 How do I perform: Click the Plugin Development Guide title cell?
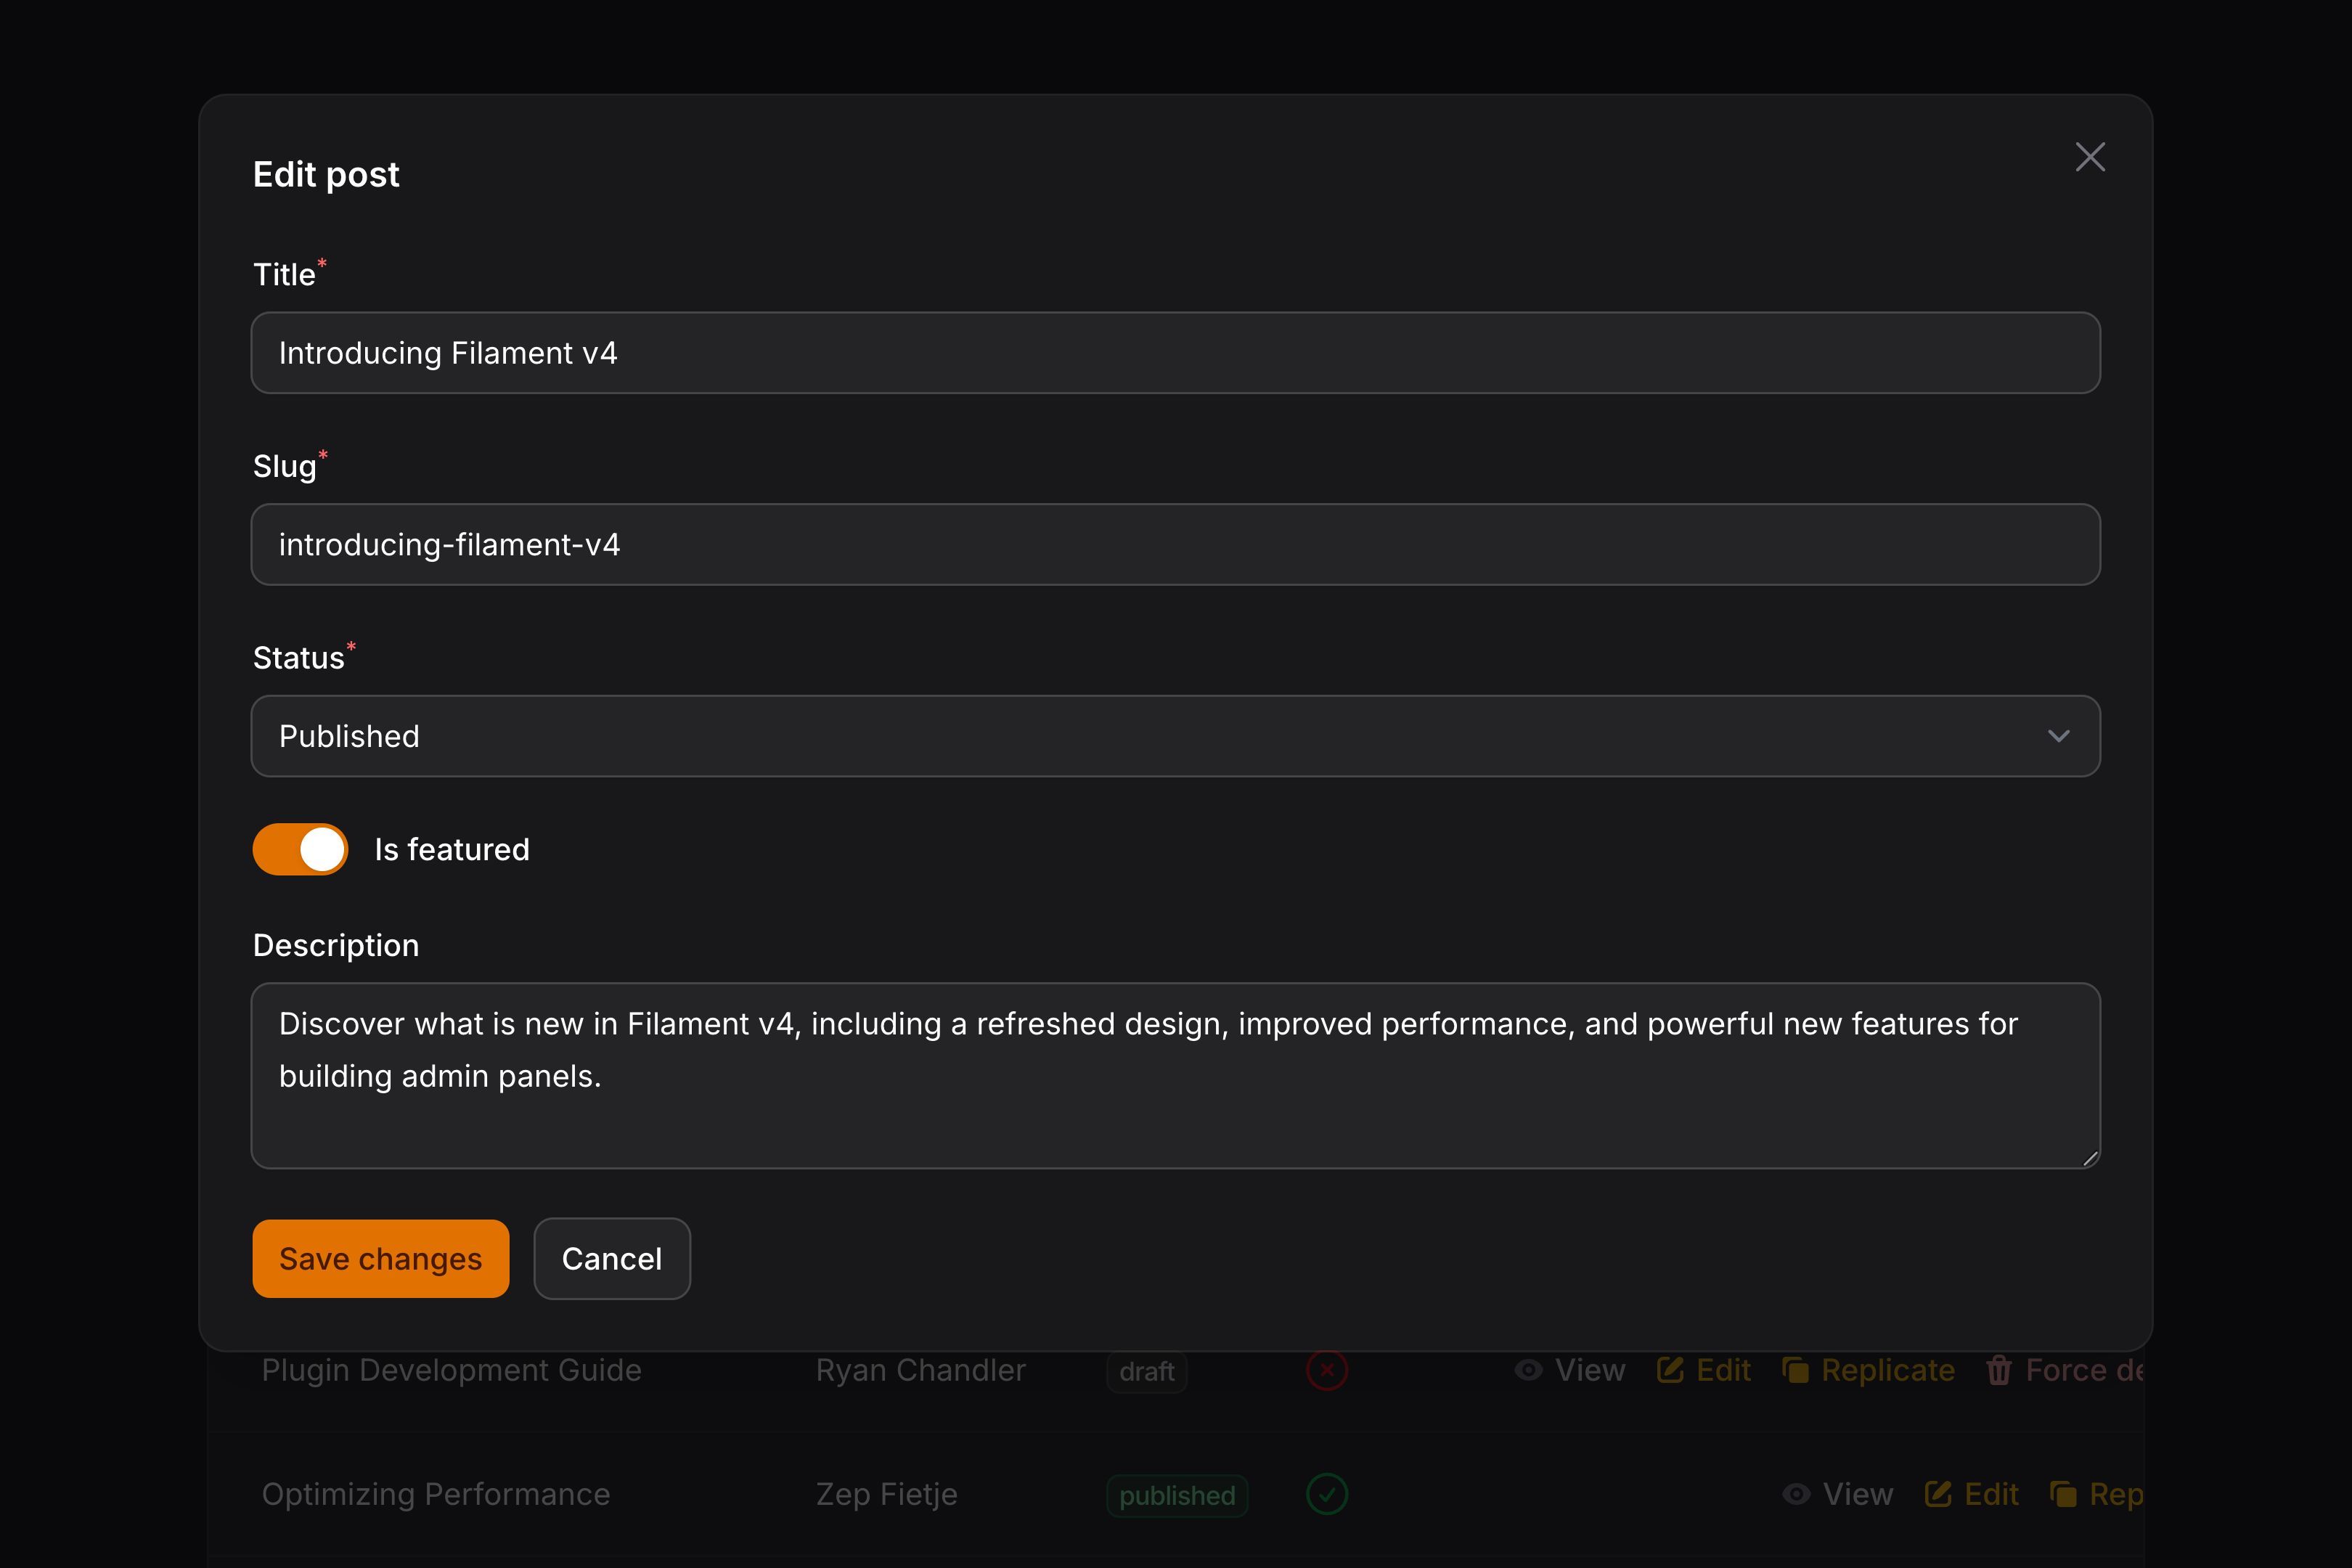pyautogui.click(x=451, y=1370)
